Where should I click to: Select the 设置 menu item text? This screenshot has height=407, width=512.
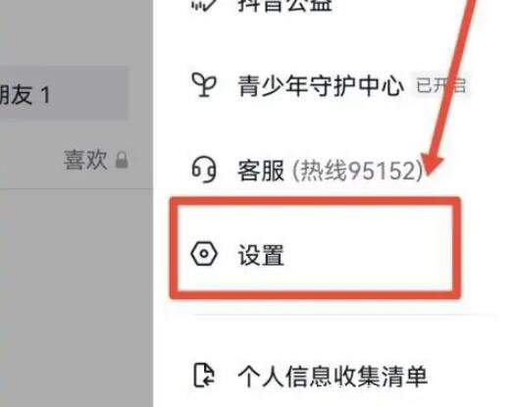click(261, 255)
